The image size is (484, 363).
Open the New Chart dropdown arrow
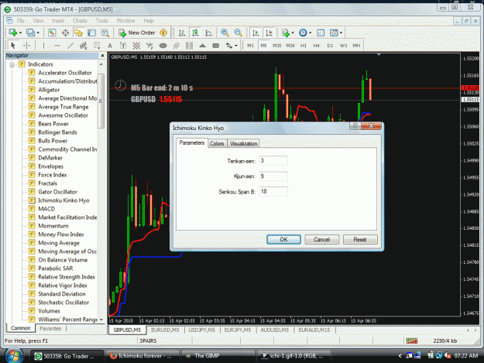[x=20, y=33]
